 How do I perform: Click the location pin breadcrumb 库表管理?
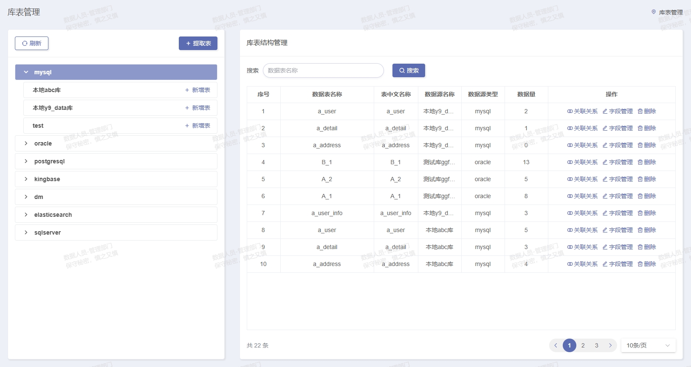click(667, 12)
